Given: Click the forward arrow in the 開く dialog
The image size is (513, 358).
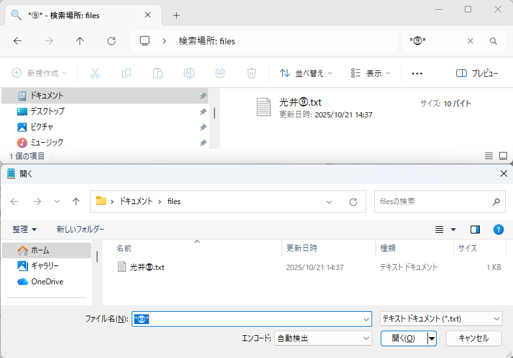Looking at the screenshot, I should coord(37,201).
